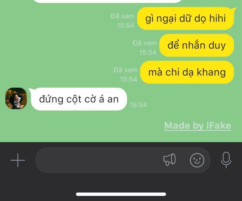Tap the iOS home indicator bar
242x201 pixels.
point(121,194)
